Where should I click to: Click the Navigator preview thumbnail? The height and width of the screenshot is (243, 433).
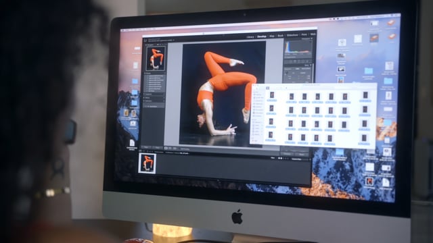(156, 59)
